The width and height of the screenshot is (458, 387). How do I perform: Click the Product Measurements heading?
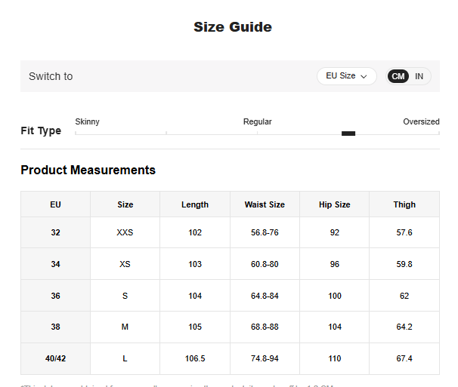pyautogui.click(x=88, y=170)
